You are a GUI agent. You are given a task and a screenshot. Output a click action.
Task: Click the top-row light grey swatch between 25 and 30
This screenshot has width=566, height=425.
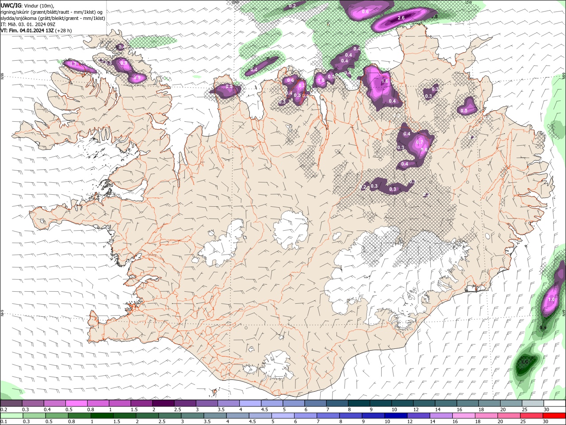pyautogui.click(x=533, y=403)
